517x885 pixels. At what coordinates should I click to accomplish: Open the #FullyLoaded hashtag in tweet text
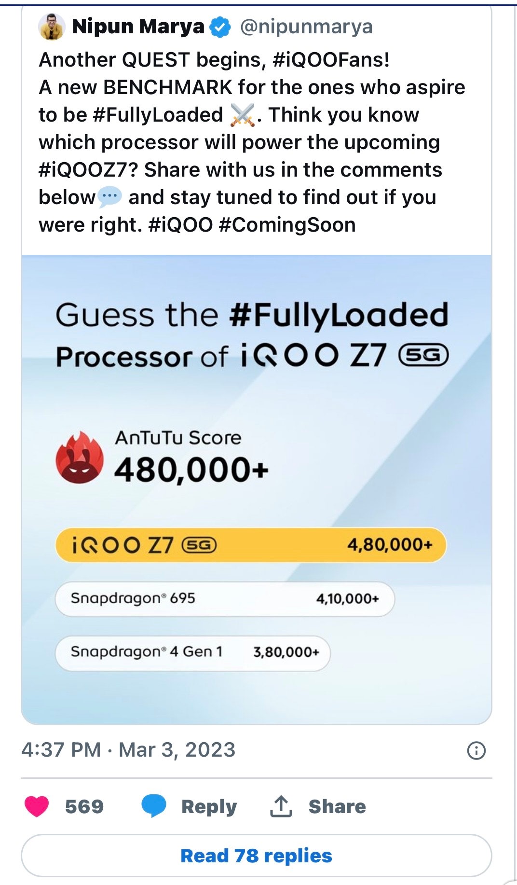click(157, 115)
